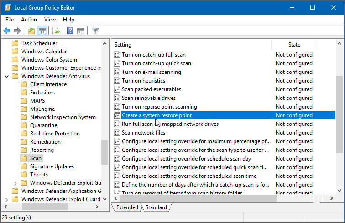Select the Network Inspection System folder

[63, 117]
